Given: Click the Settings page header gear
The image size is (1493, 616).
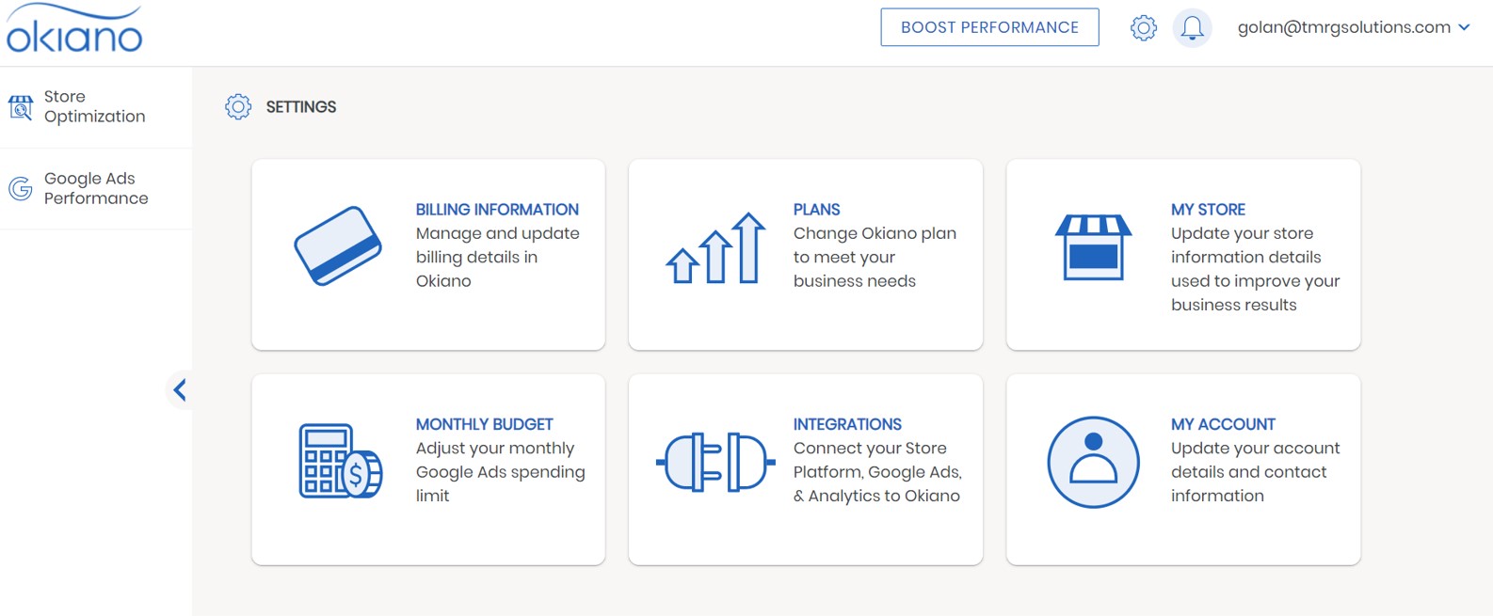Looking at the screenshot, I should tap(238, 107).
